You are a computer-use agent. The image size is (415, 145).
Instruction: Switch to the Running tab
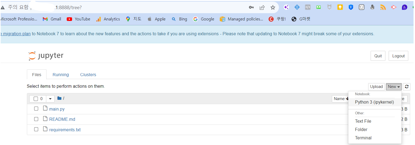tap(61, 75)
